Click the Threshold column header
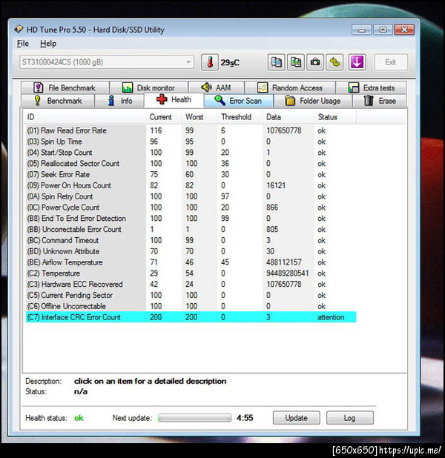This screenshot has height=458, width=445. click(x=240, y=117)
